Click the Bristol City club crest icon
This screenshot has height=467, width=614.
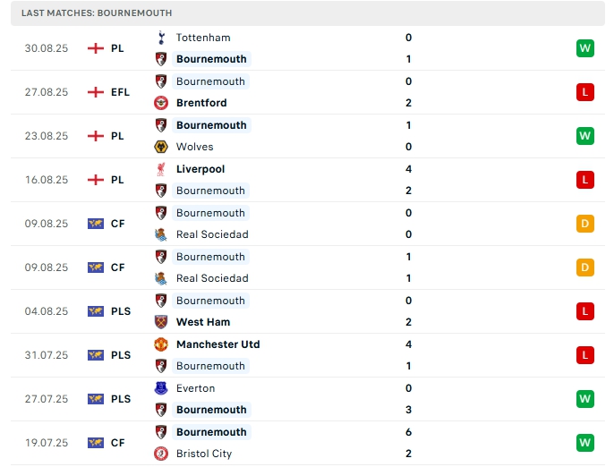click(x=161, y=454)
